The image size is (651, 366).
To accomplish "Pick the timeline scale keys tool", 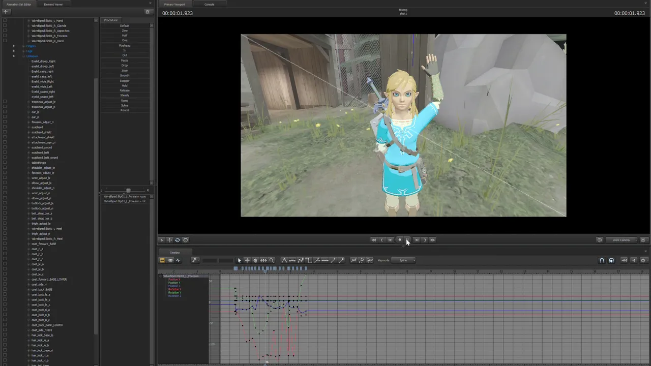I will pos(263,260).
